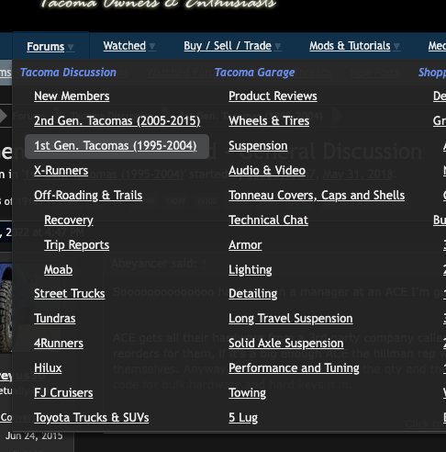Open the 4Runners forum

coord(59,344)
